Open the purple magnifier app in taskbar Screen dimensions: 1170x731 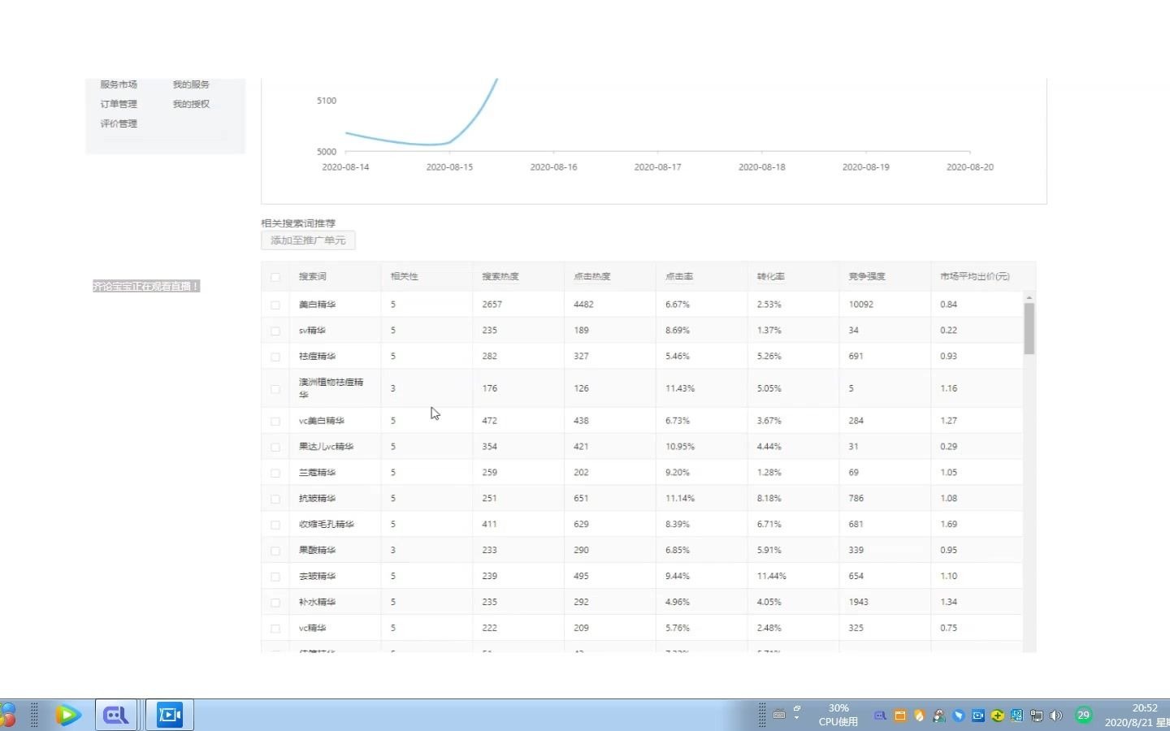[x=116, y=715]
